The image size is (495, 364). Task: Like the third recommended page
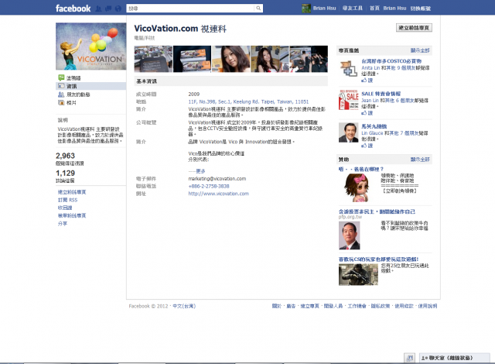[367, 146]
